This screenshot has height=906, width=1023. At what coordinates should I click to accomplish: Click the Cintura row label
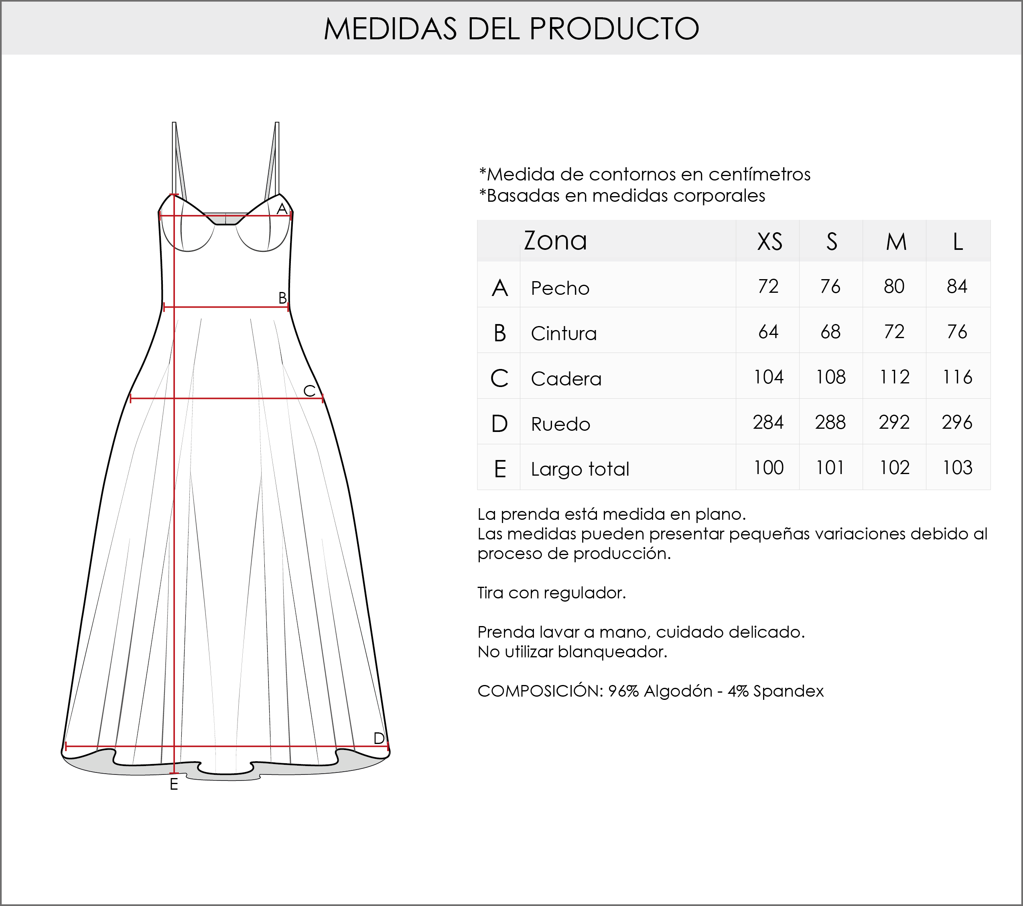(564, 334)
